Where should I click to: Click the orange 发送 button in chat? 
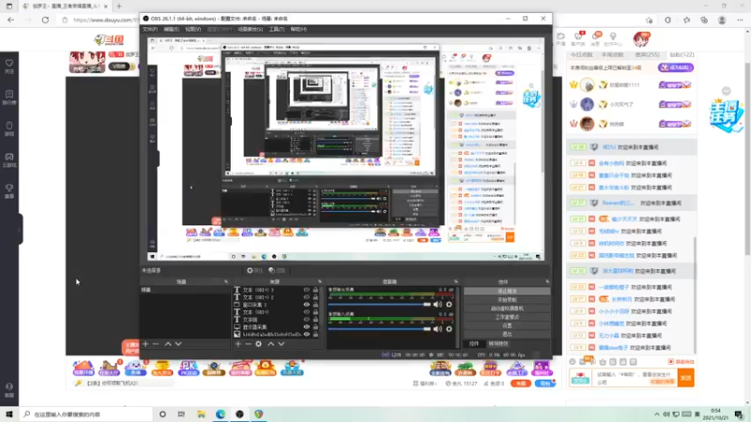686,378
